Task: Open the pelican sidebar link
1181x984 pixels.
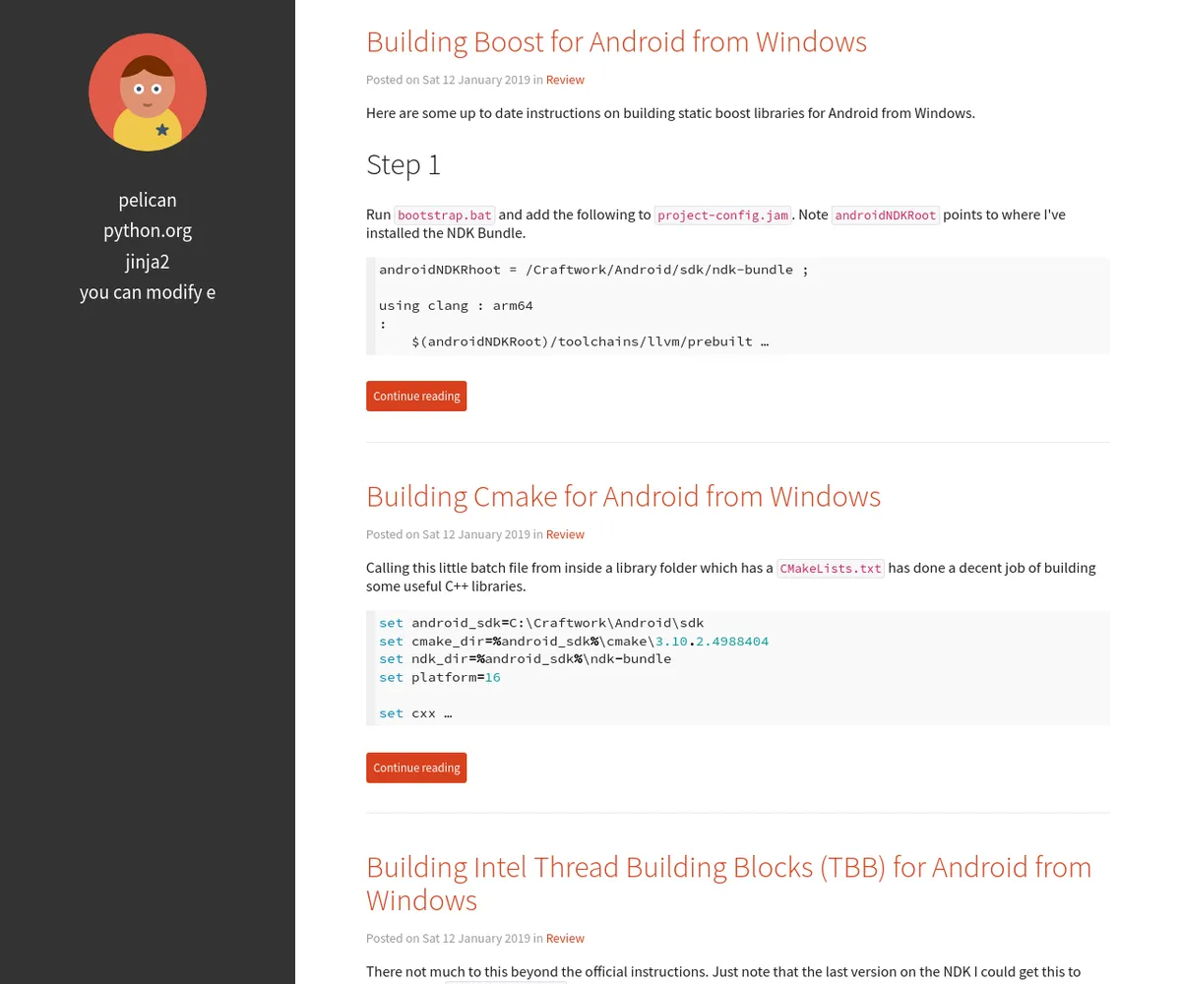Action: (148, 200)
